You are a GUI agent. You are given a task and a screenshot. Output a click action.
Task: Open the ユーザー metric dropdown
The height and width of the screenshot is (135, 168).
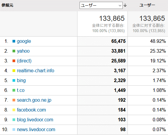(x=101, y=5)
